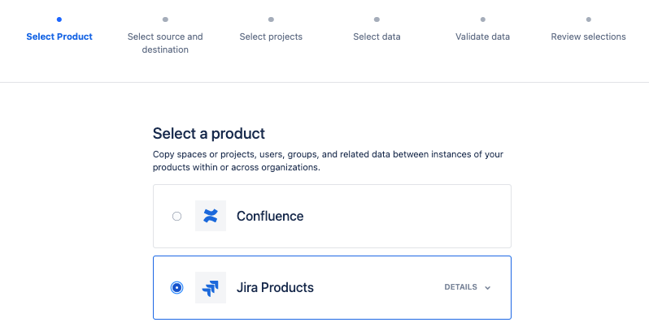
Task: Open the Select data step label
Action: point(377,37)
